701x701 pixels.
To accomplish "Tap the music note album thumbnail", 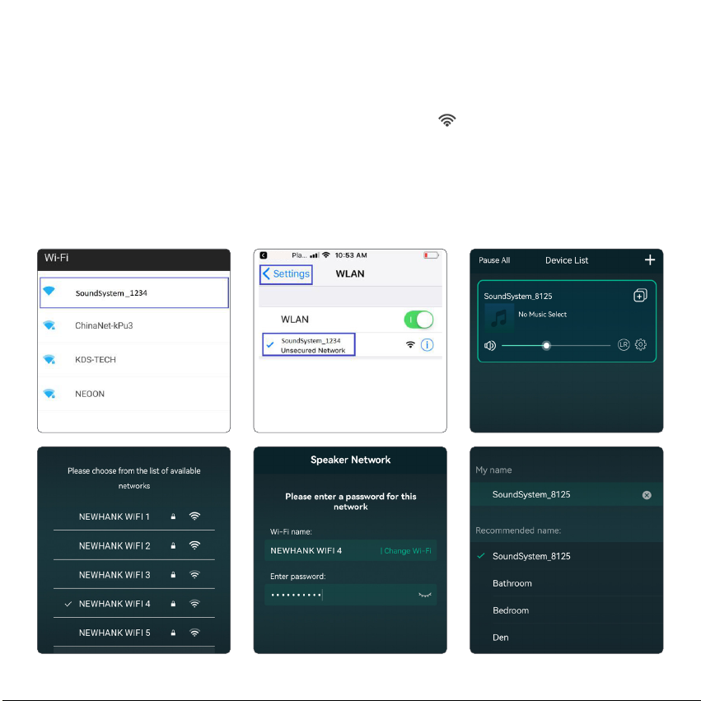I will click(x=498, y=317).
